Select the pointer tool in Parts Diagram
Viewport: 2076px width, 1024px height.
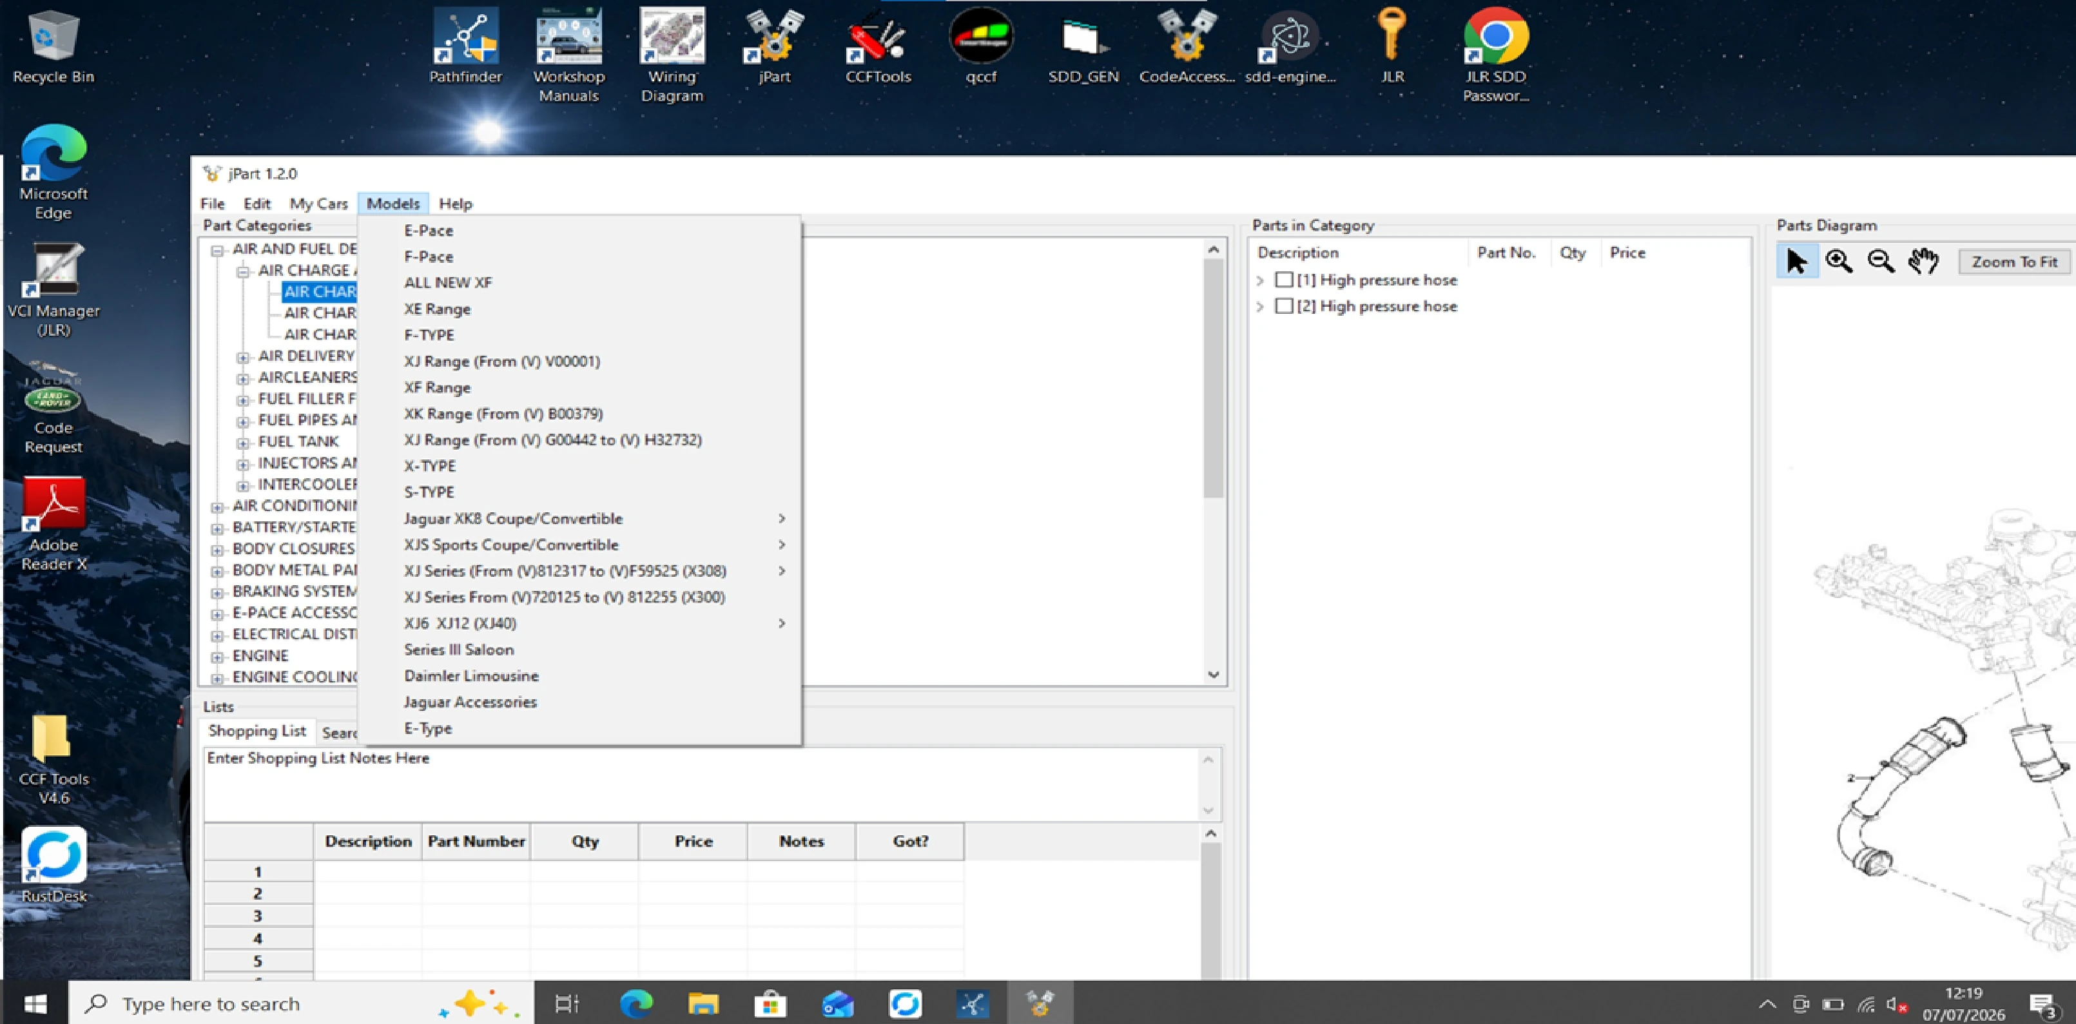coord(1797,261)
